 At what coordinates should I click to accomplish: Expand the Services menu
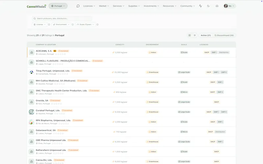pyautogui.click(x=119, y=6)
